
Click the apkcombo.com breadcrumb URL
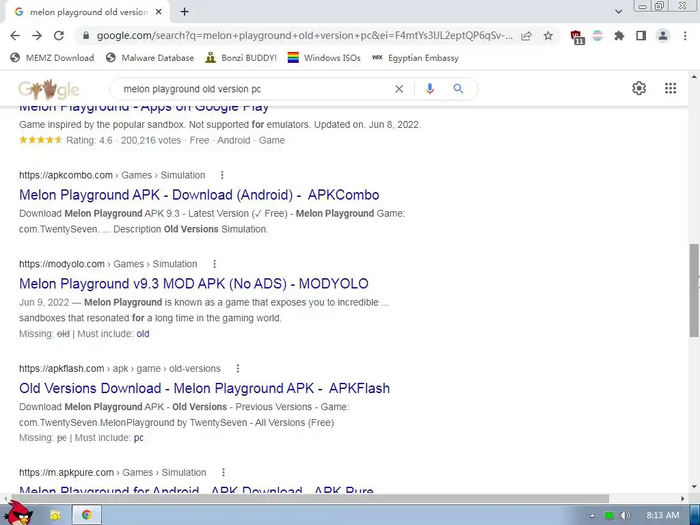click(112, 175)
